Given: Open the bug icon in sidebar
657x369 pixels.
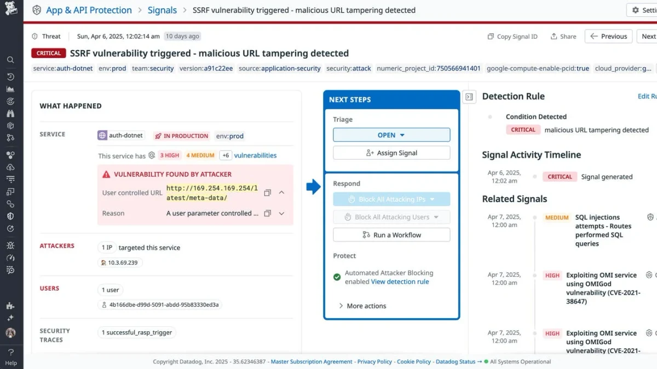Looking at the screenshot, I should point(10,245).
